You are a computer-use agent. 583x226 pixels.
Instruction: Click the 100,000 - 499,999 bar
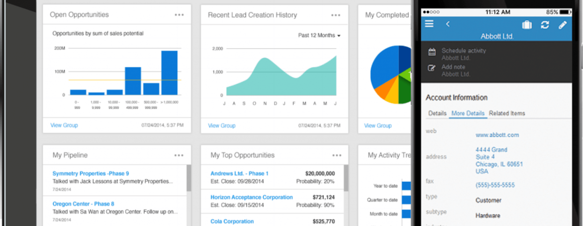coord(133,81)
